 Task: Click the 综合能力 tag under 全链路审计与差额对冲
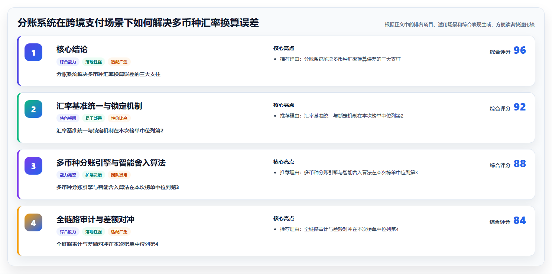pos(68,232)
